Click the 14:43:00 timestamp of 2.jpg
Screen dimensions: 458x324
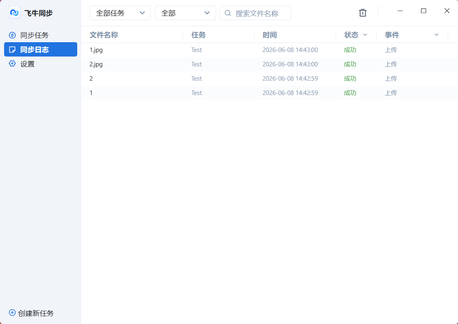pos(290,64)
